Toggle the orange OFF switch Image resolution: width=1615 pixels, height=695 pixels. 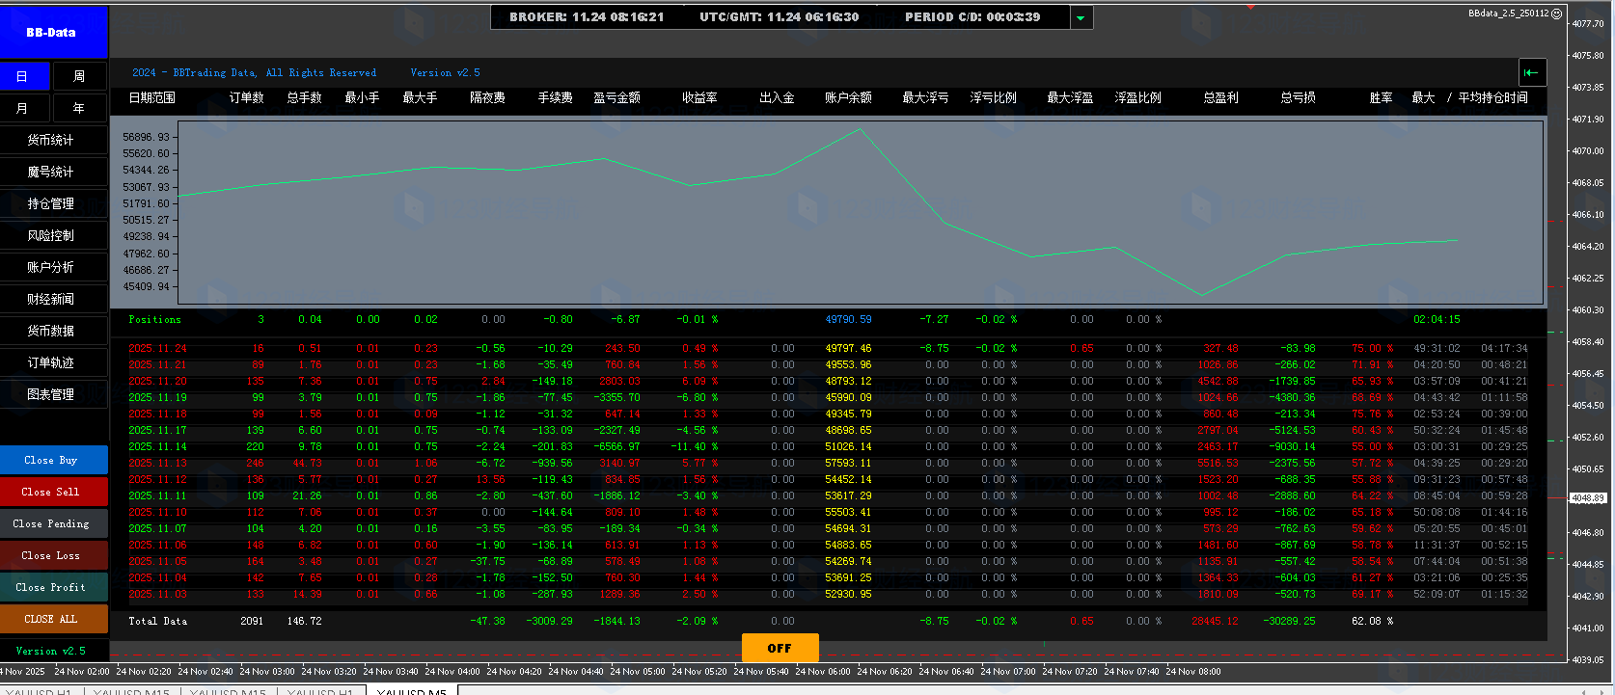point(780,648)
